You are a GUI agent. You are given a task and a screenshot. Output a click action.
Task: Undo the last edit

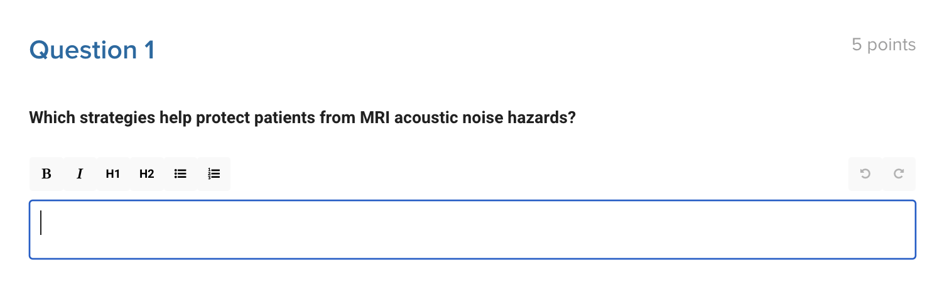(865, 174)
